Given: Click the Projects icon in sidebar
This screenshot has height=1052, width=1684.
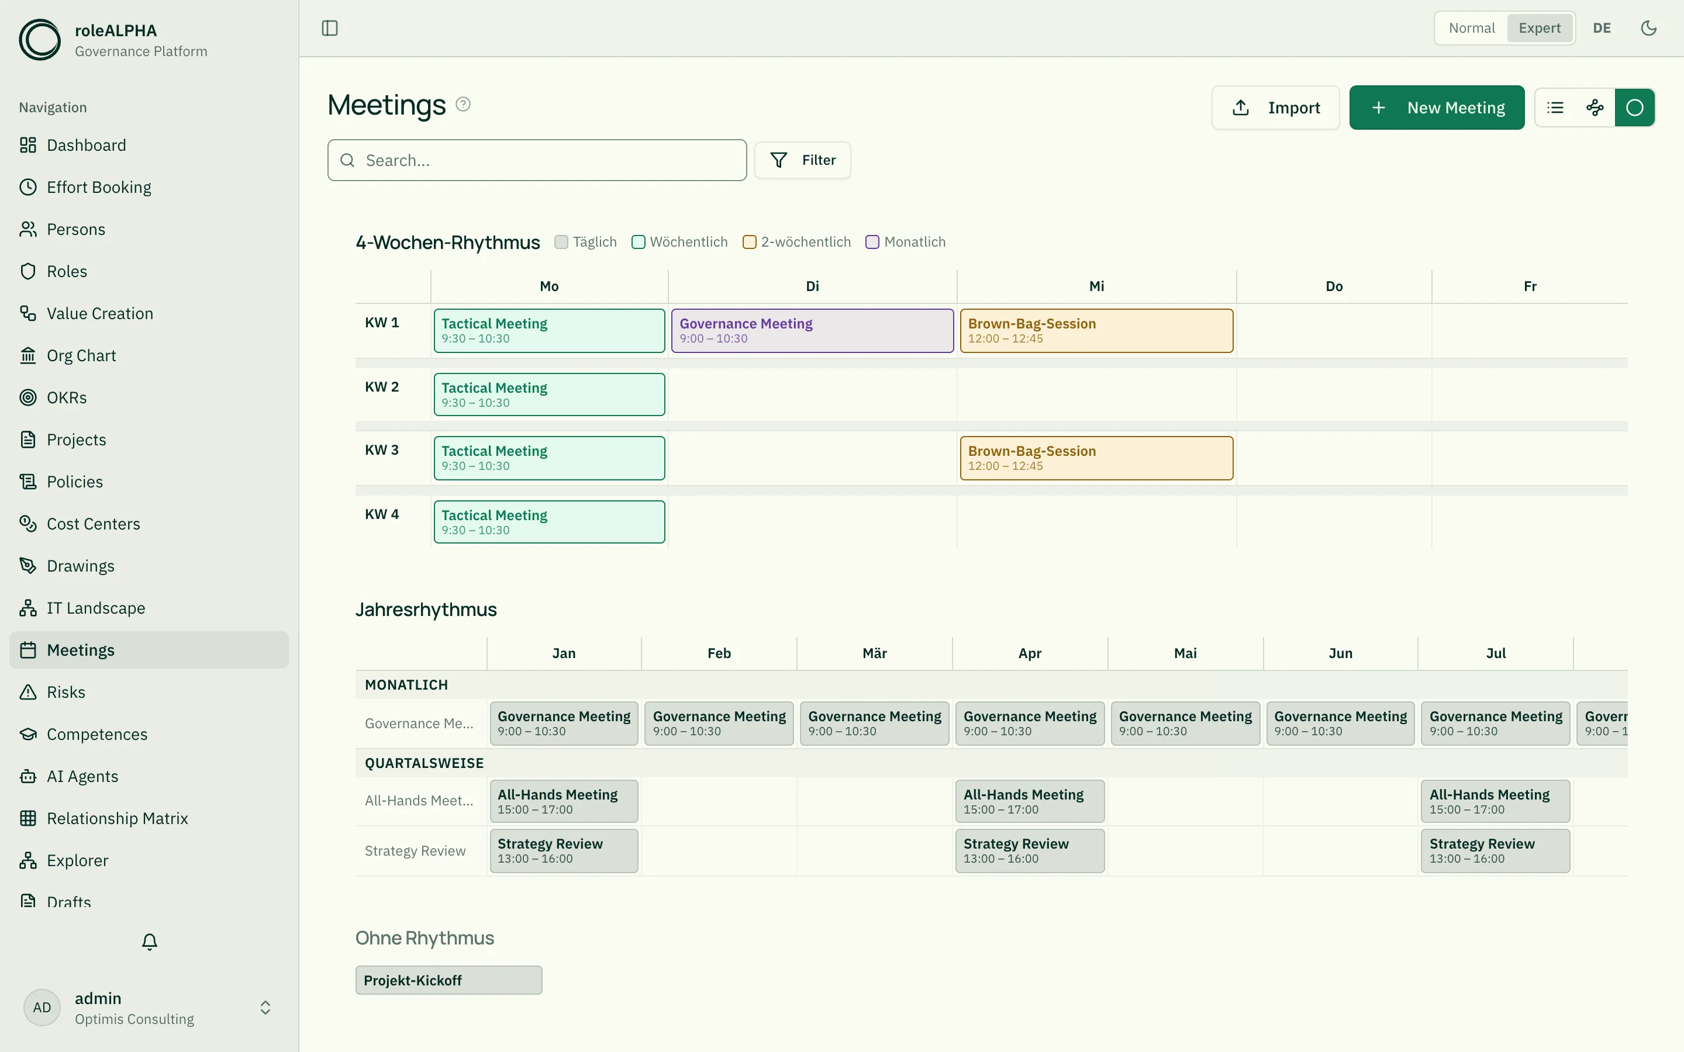Looking at the screenshot, I should (28, 440).
